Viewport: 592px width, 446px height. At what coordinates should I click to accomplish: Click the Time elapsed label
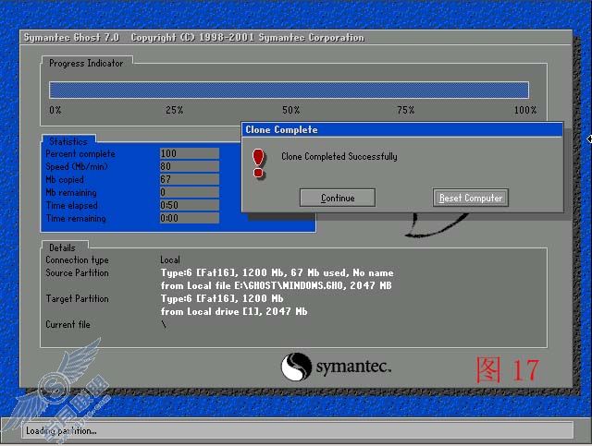click(x=72, y=206)
